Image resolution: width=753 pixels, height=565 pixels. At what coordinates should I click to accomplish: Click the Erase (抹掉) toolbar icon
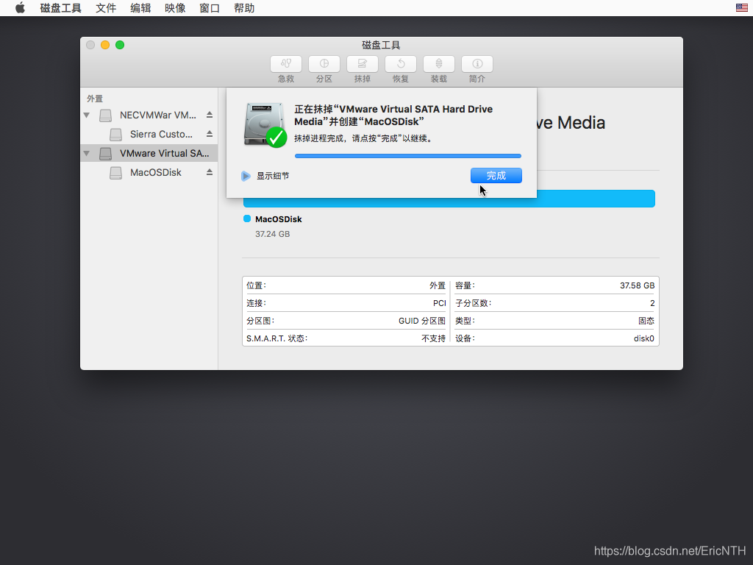click(x=362, y=64)
